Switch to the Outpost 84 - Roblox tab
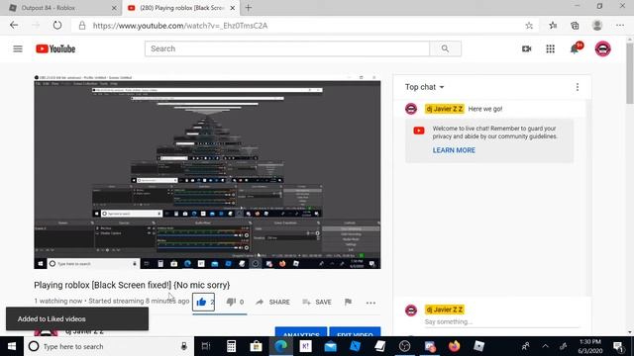This screenshot has height=356, width=634. tap(60, 8)
